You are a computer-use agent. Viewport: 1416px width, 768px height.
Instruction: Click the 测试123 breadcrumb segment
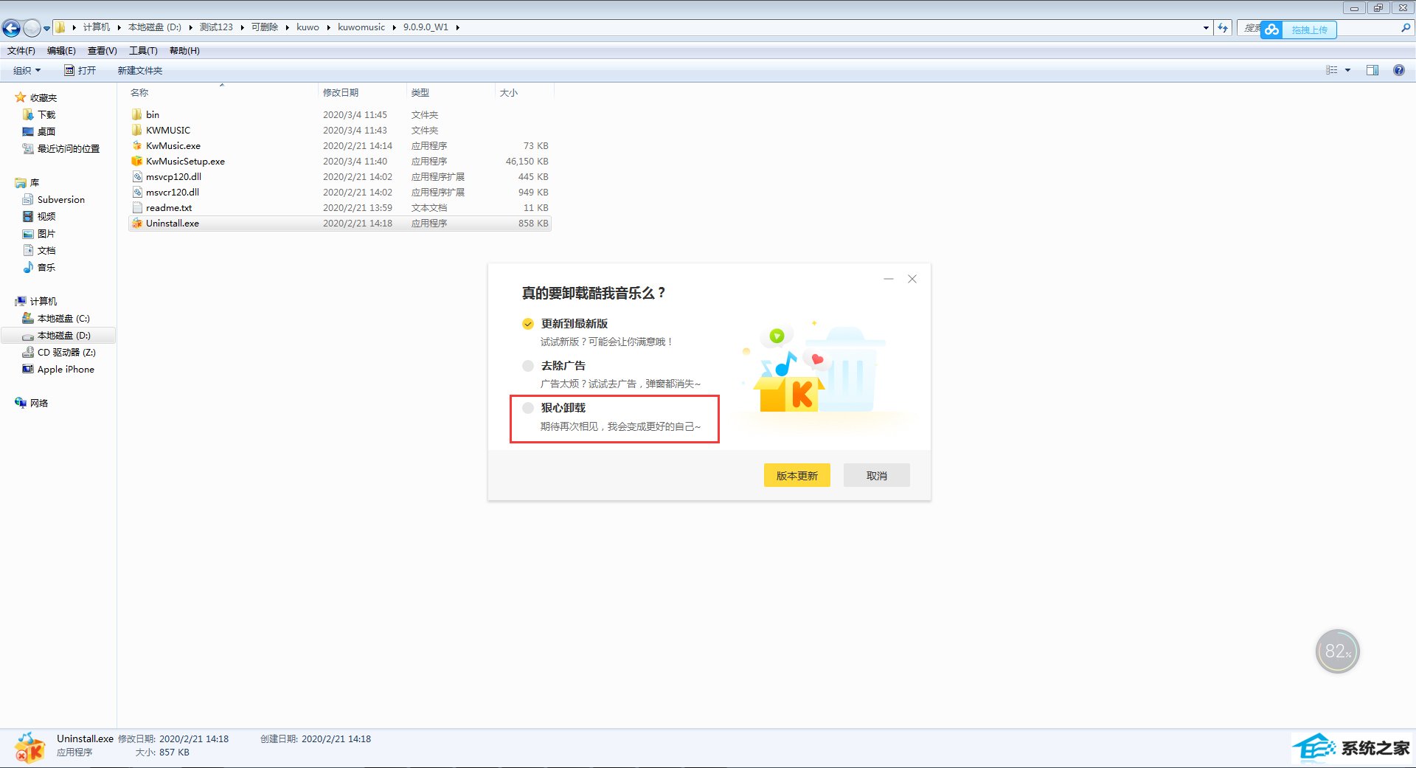(x=216, y=27)
